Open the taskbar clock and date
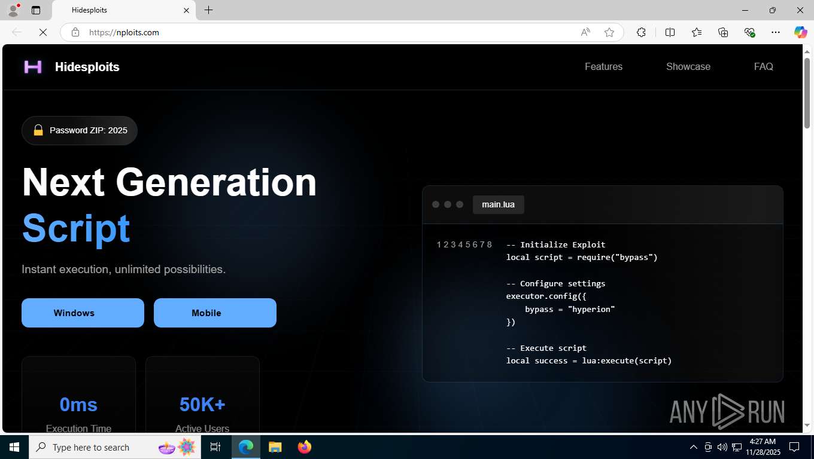The image size is (814, 459). (x=763, y=447)
